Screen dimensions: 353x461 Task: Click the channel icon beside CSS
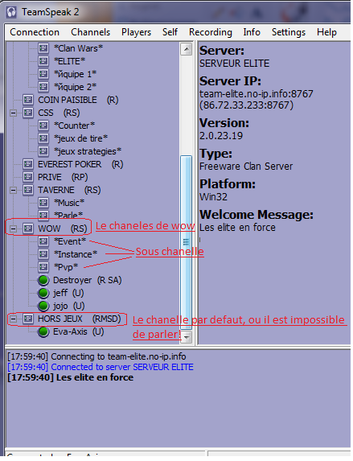tap(28, 113)
